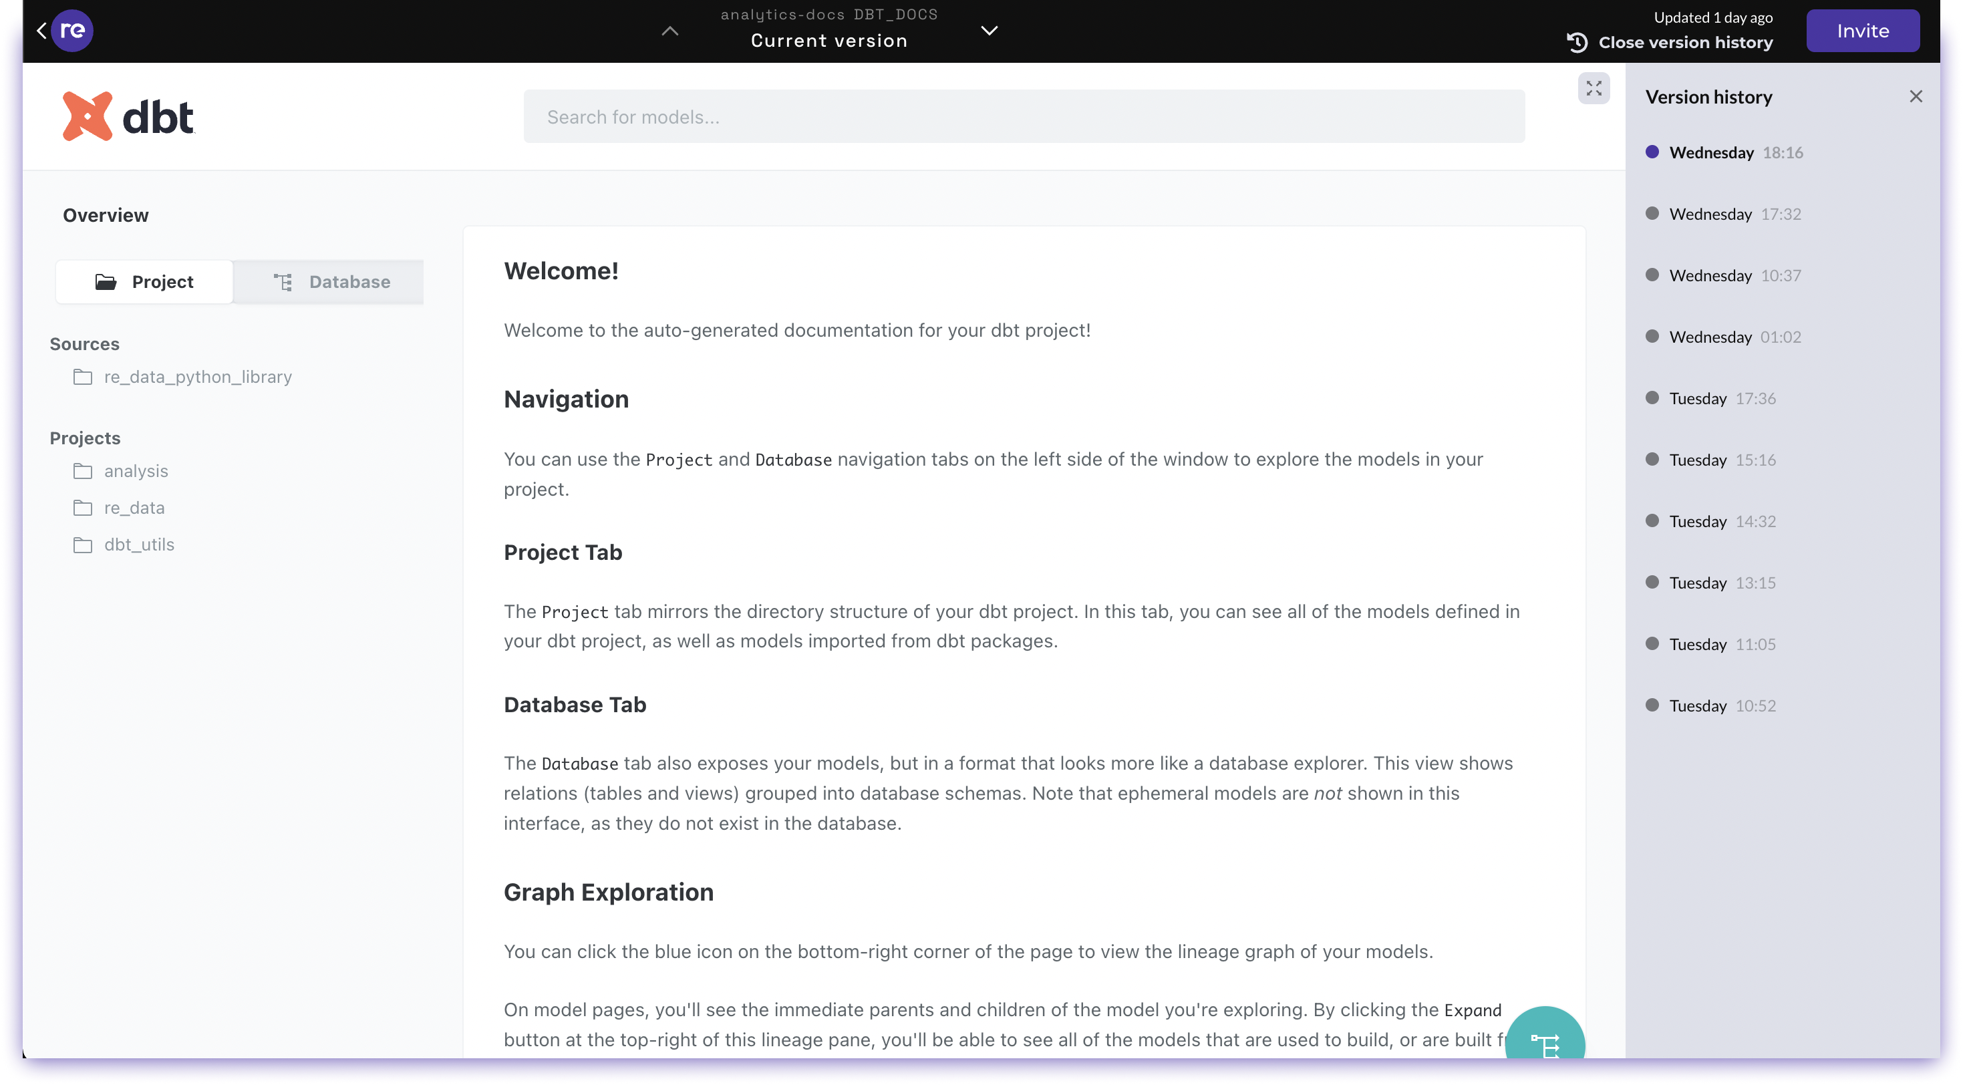Open the Overview link in sidebar
1963x1085 pixels.
point(106,216)
